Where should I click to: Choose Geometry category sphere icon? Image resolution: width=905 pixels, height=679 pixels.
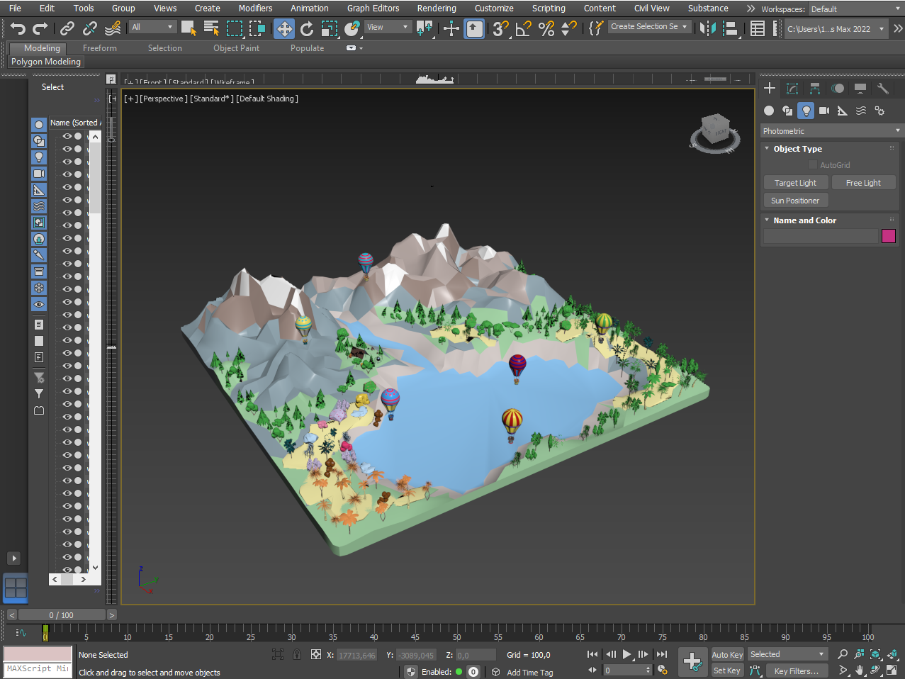pyautogui.click(x=769, y=111)
